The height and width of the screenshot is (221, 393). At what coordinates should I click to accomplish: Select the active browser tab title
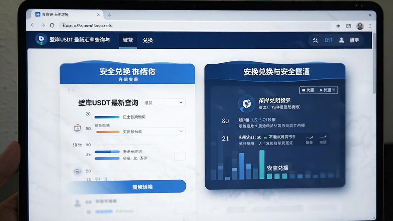pyautogui.click(x=55, y=15)
